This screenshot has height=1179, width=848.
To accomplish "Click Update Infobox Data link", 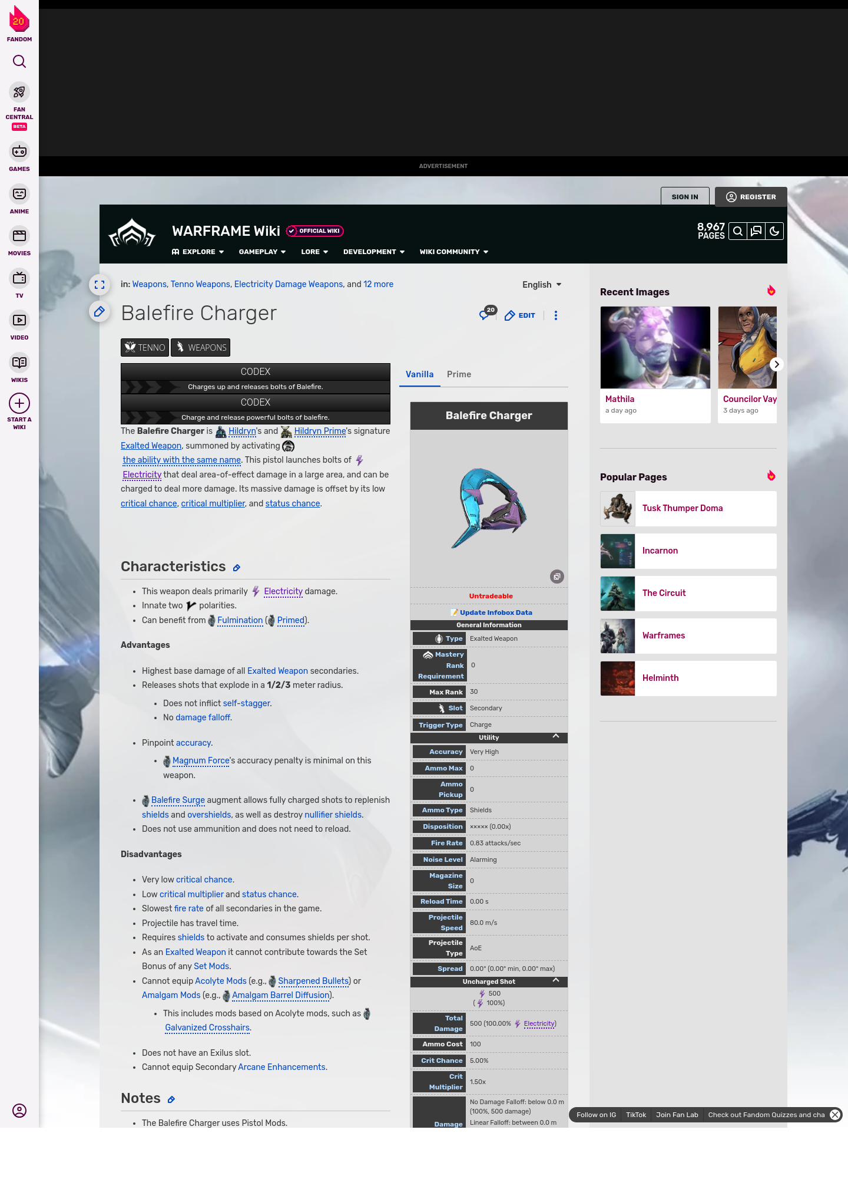I will coord(496,612).
